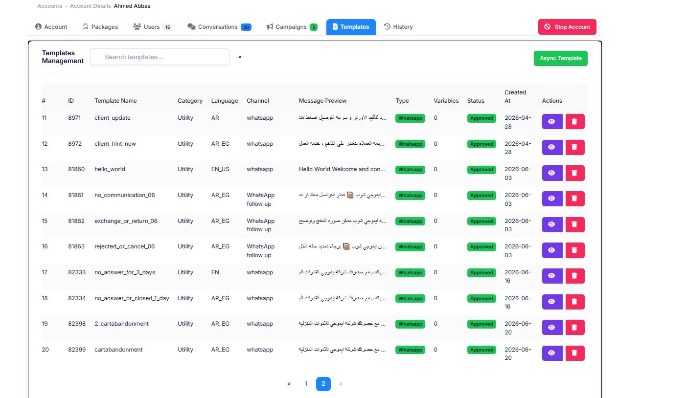
Task: Select page 2 in the pagination
Action: click(323, 384)
